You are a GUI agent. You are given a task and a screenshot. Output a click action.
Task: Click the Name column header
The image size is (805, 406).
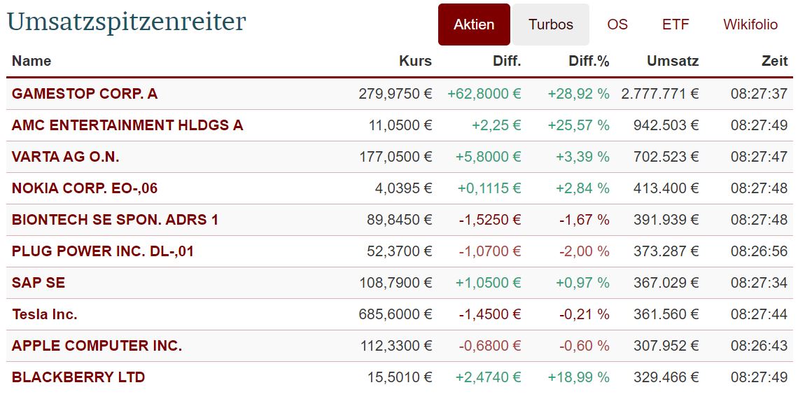point(31,61)
